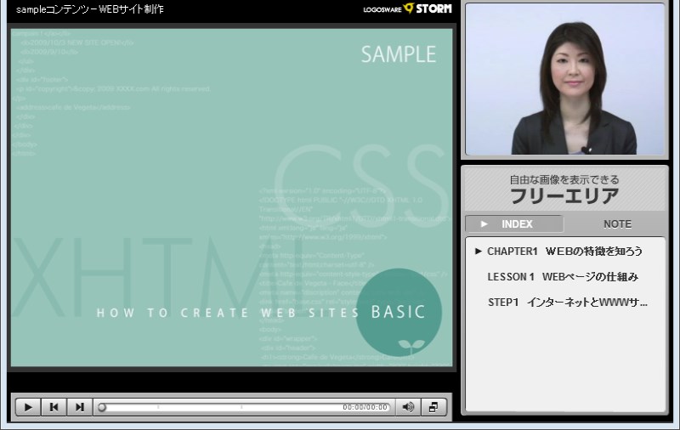Click the LOGOSWARE STORM logo

(408, 8)
